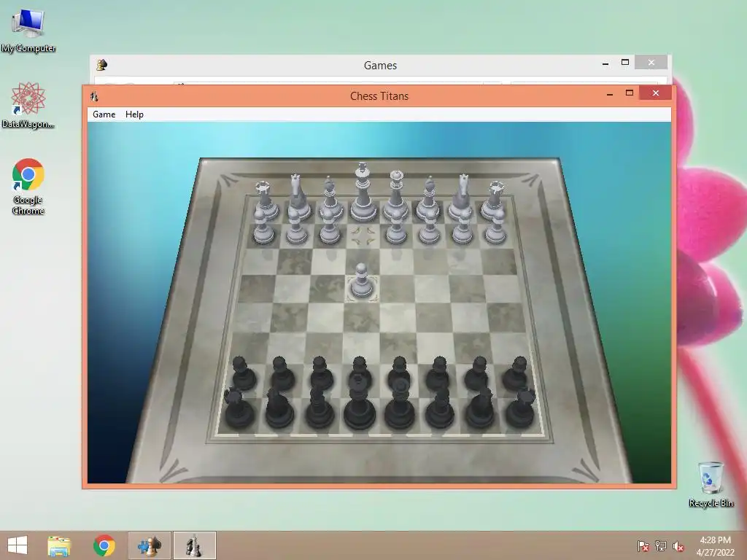
Task: Minimize the Chess Titans window
Action: [x=609, y=94]
